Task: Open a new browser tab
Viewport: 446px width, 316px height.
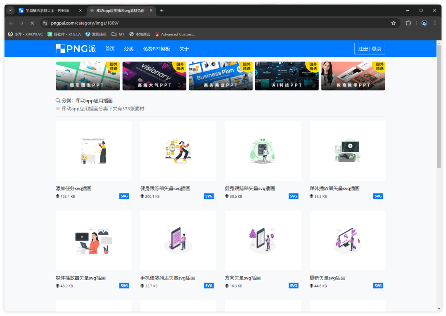Action: [161, 10]
